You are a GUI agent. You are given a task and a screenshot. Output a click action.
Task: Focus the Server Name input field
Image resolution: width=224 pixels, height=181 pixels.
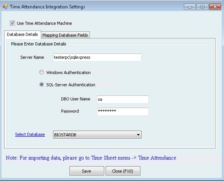tap(97, 57)
